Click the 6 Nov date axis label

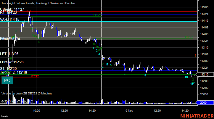point(129,110)
